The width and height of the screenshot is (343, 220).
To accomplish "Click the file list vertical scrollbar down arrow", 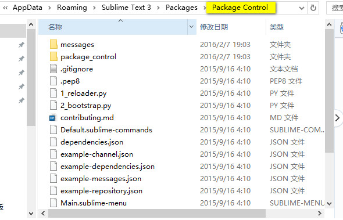I will [329, 204].
